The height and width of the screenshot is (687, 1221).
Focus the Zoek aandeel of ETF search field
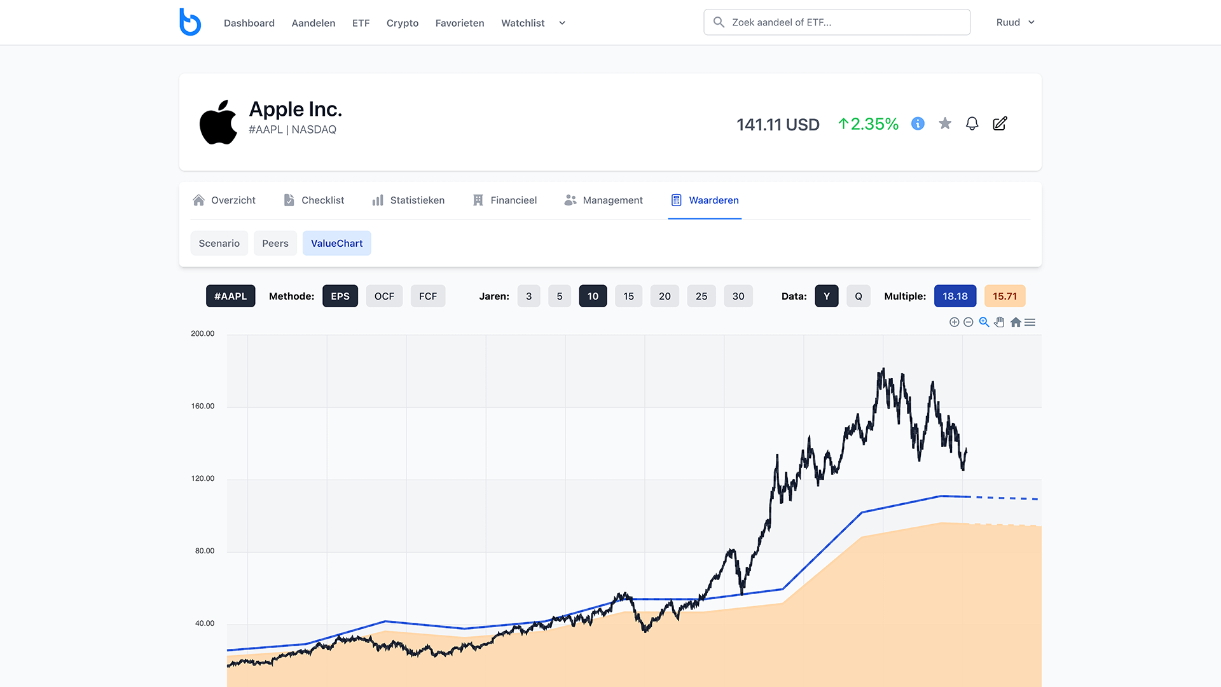point(837,22)
